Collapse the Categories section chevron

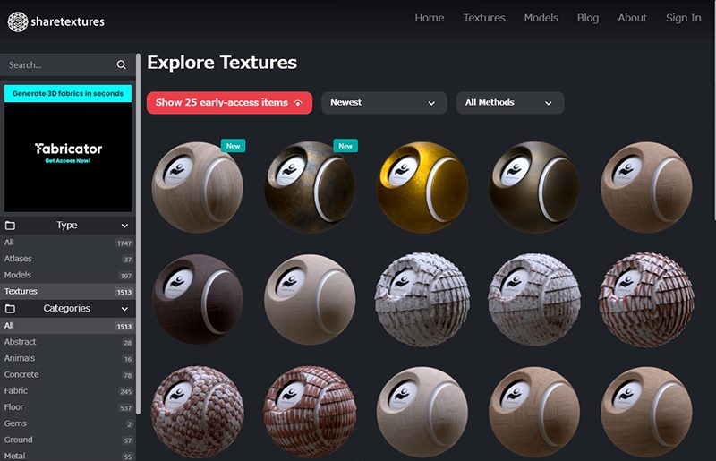pyautogui.click(x=124, y=309)
